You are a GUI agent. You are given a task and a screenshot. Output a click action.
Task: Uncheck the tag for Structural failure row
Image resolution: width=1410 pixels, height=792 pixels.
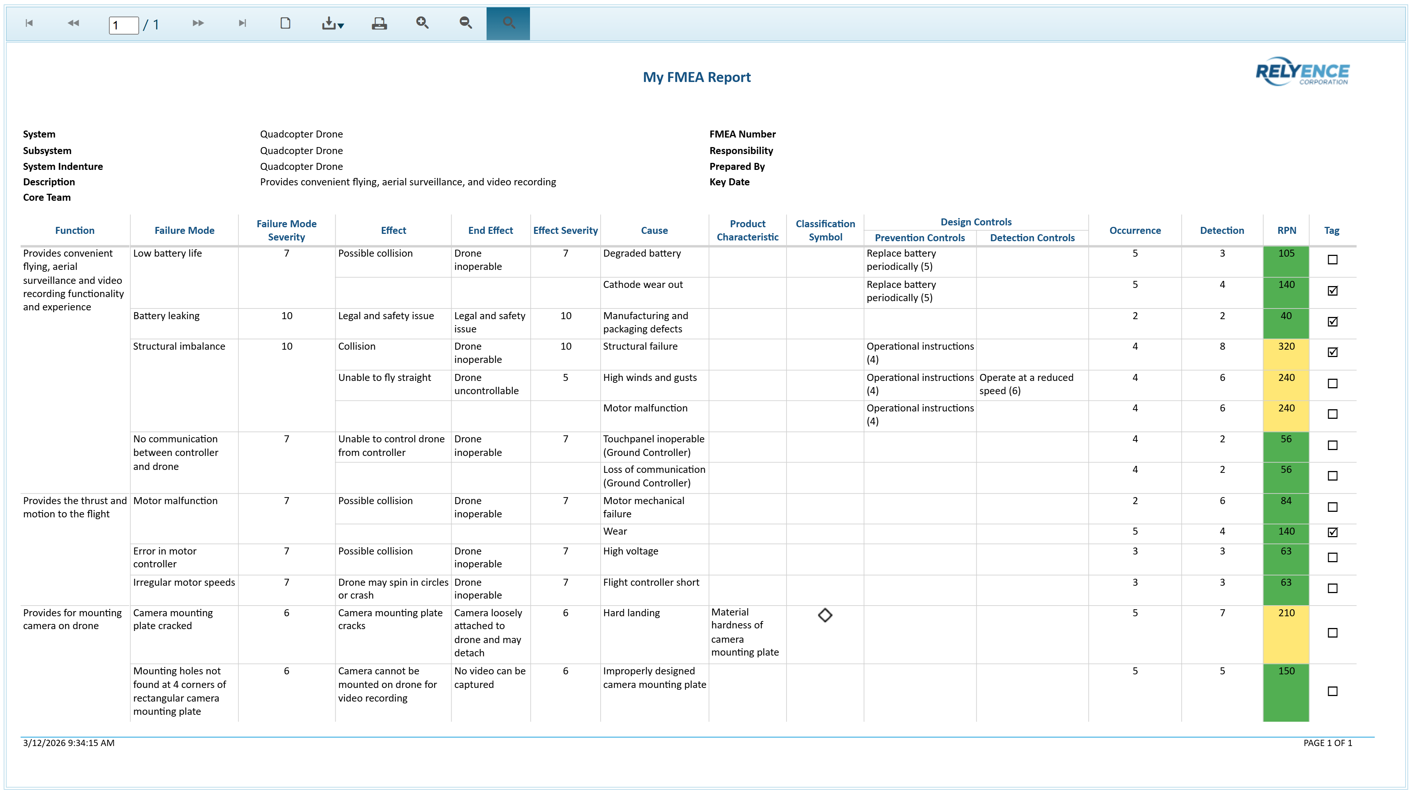tap(1333, 352)
